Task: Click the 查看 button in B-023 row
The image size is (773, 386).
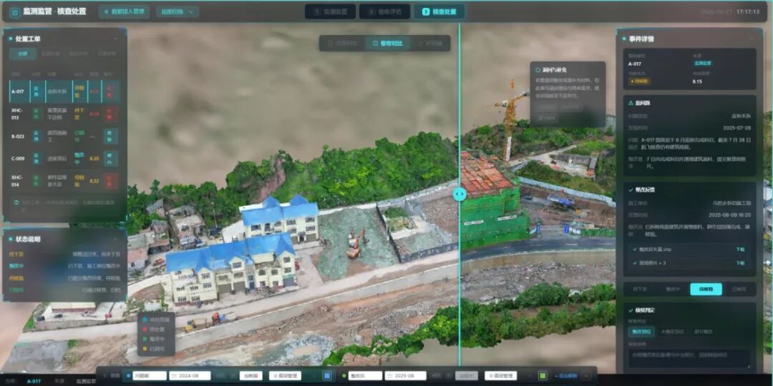Action: tap(110, 137)
